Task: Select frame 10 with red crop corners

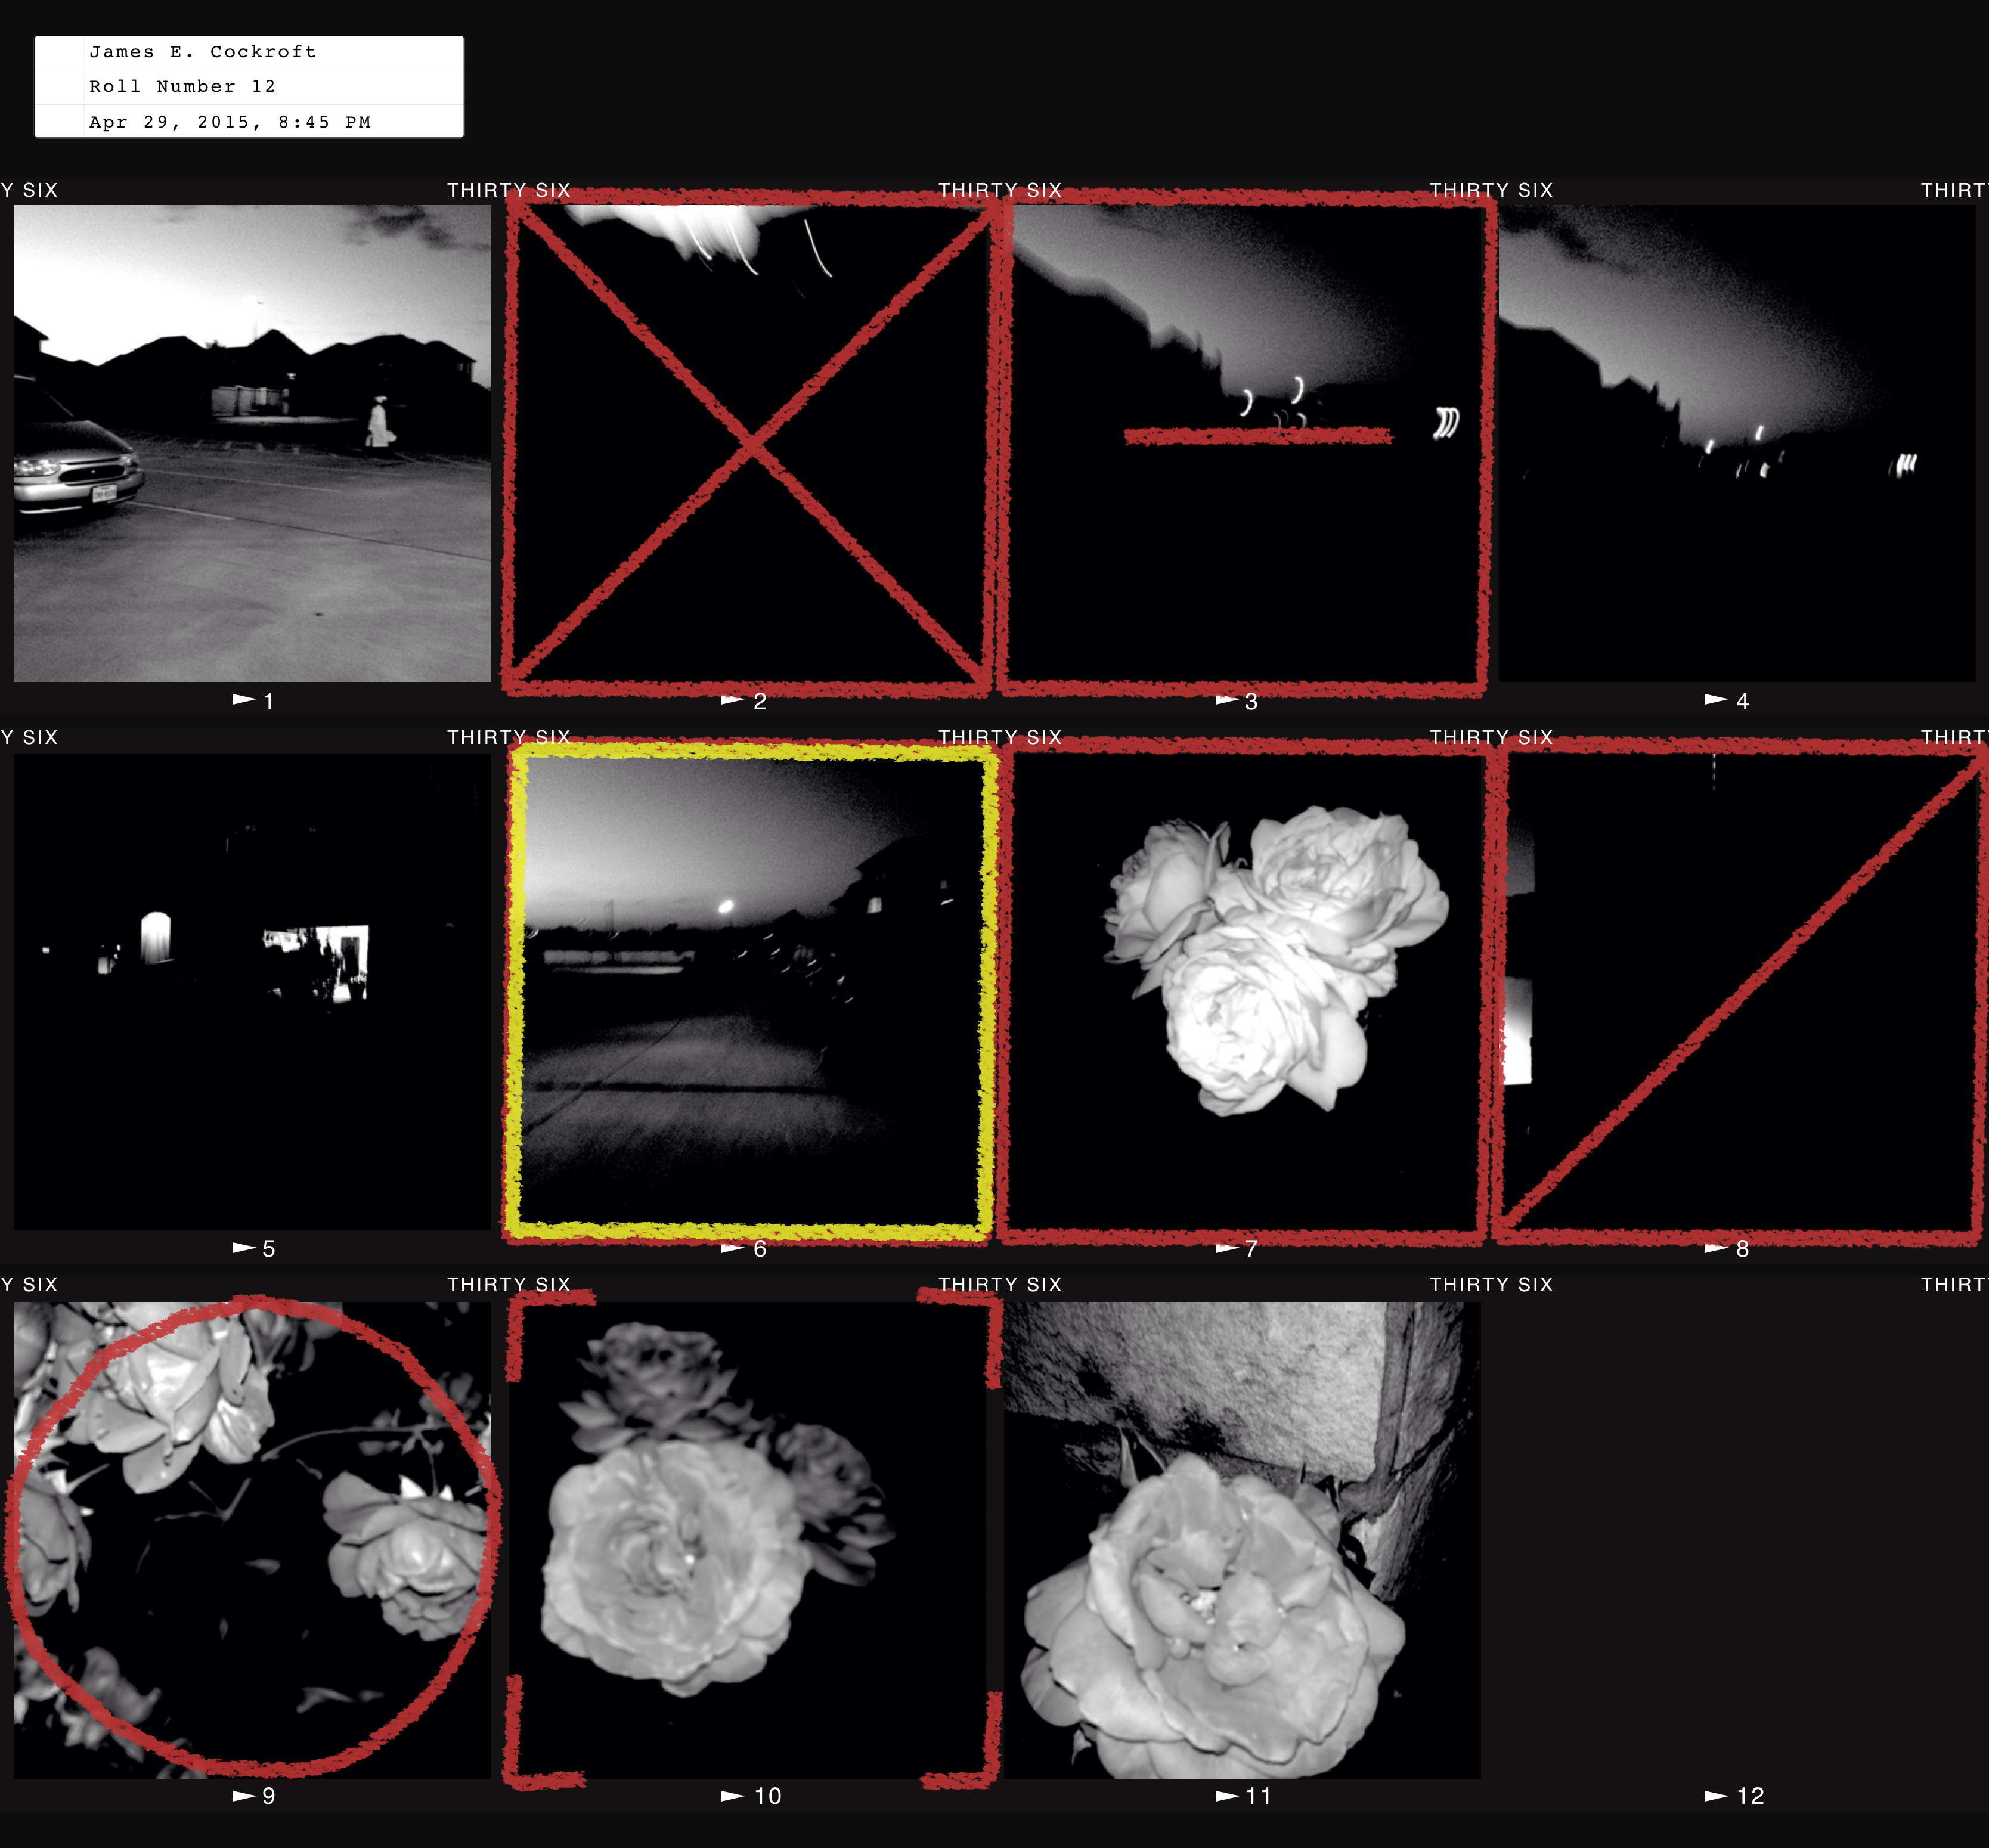Action: pyautogui.click(x=747, y=1539)
